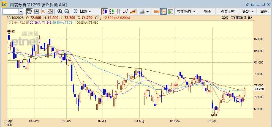This screenshot has width=272, height=127.
Task: Click the 02 Jul date axis label
Action: pyautogui.click(x=102, y=121)
